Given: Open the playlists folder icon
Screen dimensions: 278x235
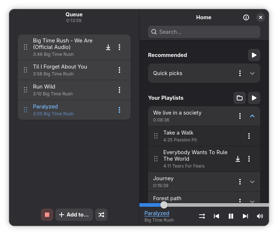Looking at the screenshot, I should coord(240,98).
